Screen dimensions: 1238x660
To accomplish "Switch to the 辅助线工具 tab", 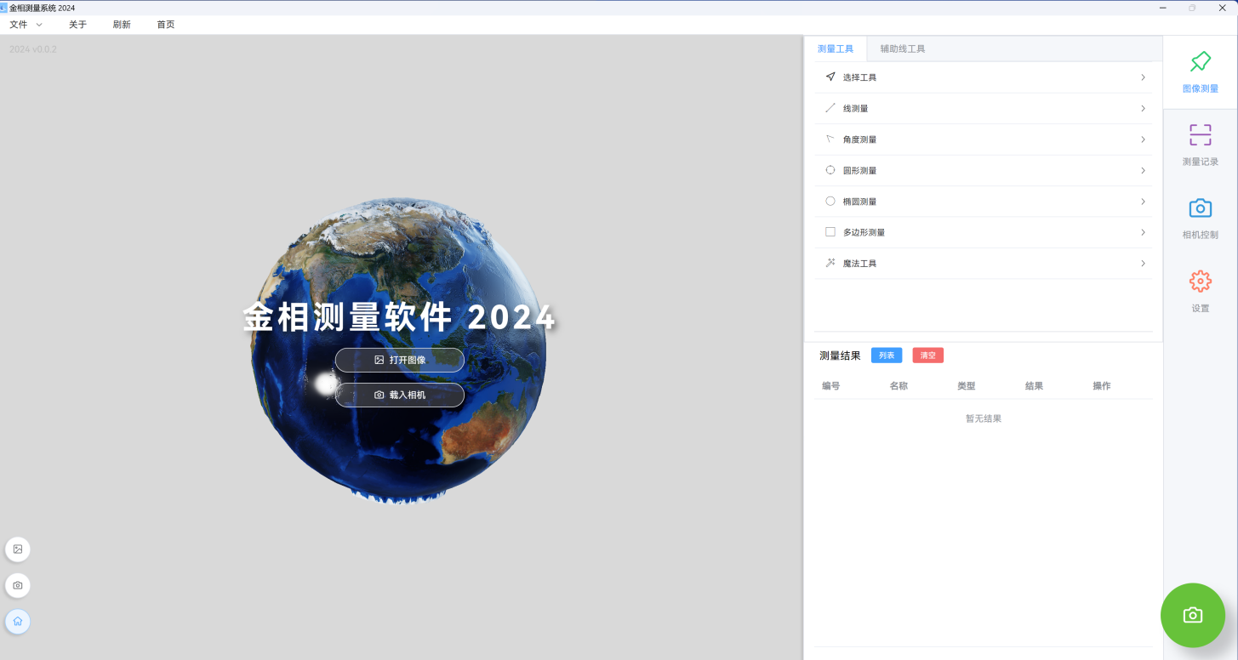I will tap(902, 48).
